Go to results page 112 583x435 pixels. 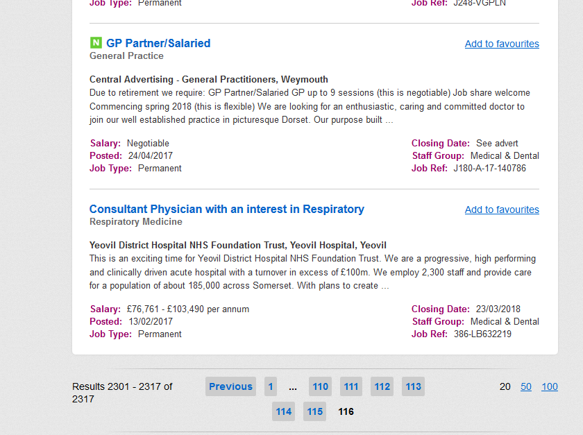click(382, 386)
